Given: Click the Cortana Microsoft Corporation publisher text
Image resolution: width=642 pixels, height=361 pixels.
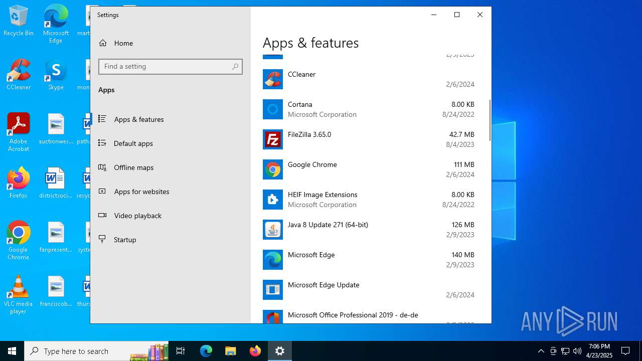Looking at the screenshot, I should click(322, 114).
